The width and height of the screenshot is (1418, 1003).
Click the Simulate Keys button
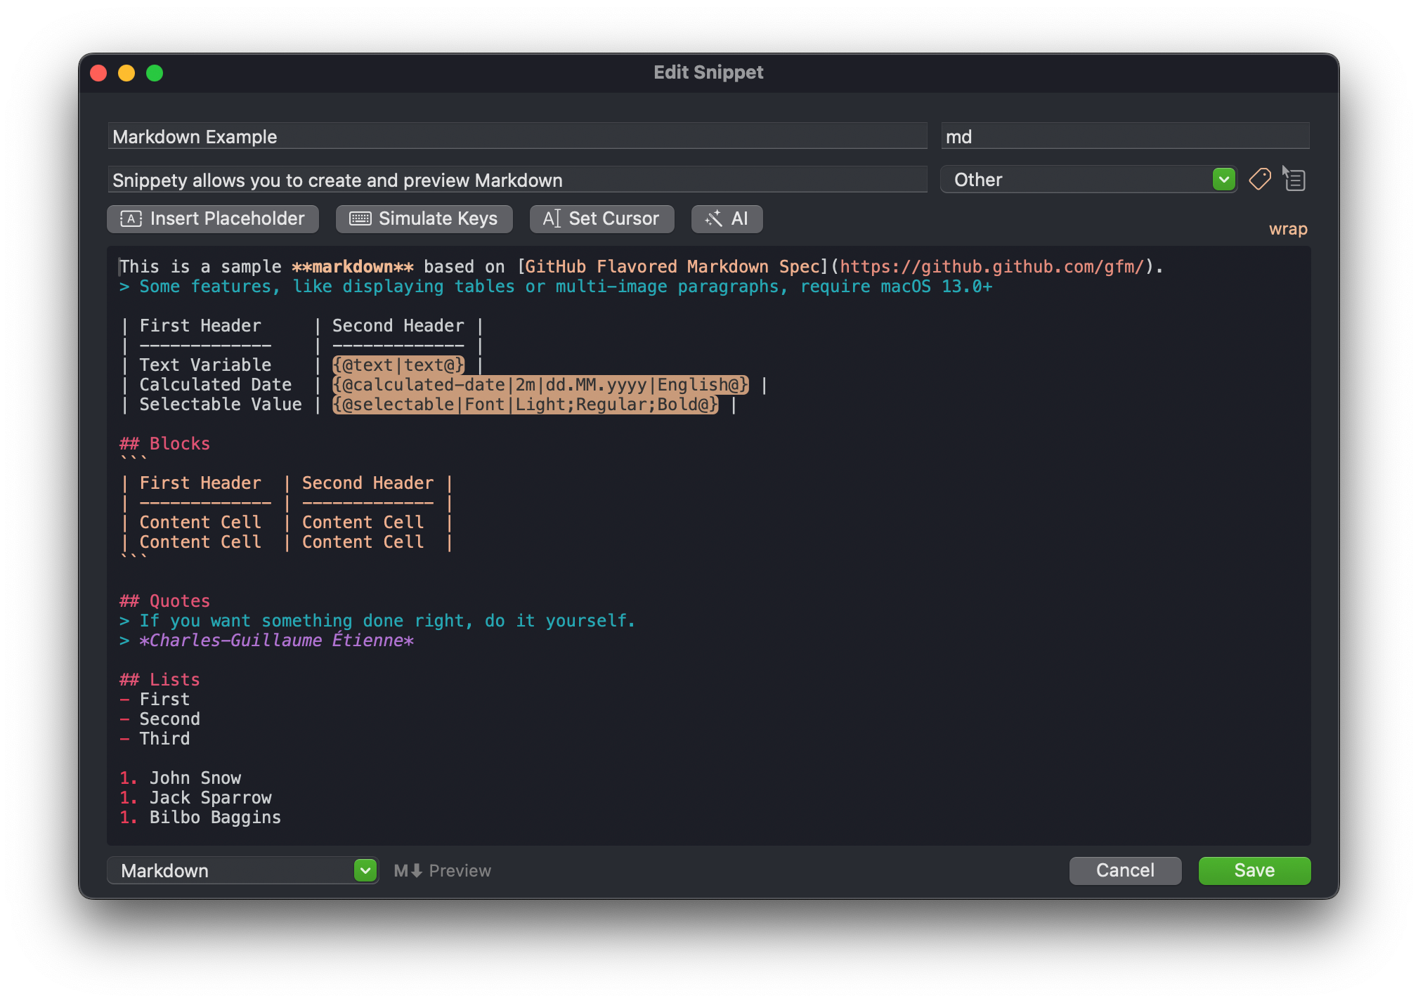coord(424,219)
